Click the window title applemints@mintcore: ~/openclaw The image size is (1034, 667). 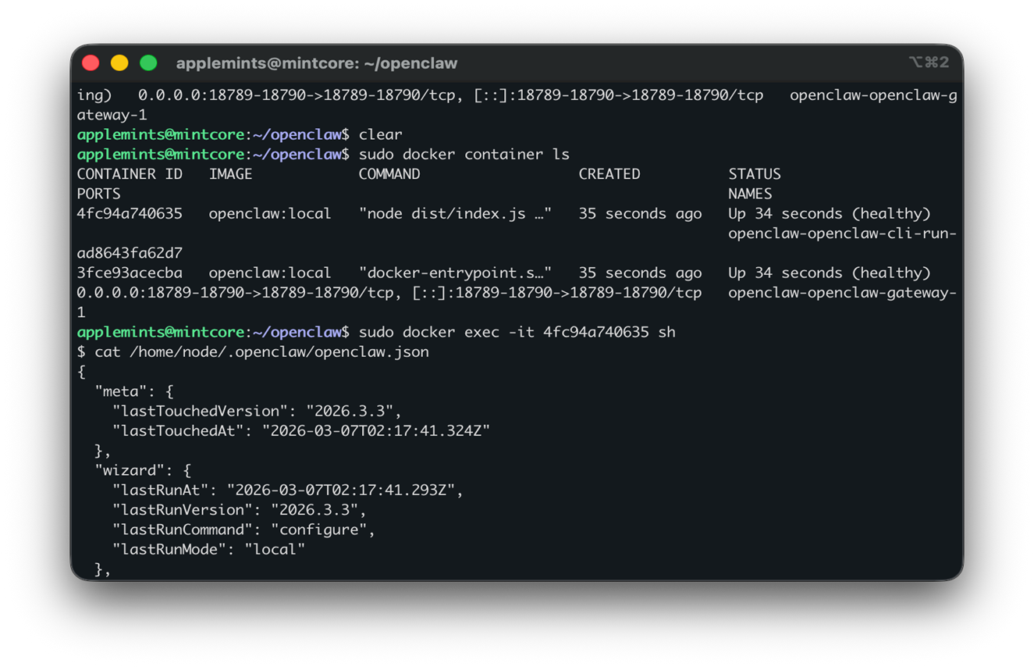point(317,63)
